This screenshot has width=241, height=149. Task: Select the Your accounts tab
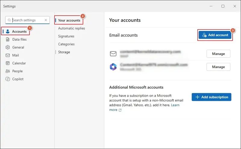pos(69,20)
